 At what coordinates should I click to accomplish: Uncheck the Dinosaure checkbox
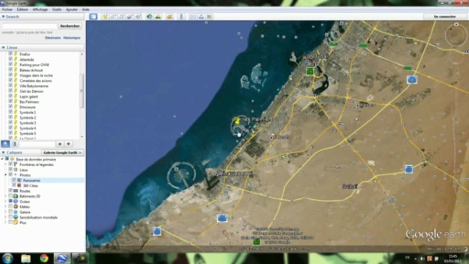(x=10, y=107)
